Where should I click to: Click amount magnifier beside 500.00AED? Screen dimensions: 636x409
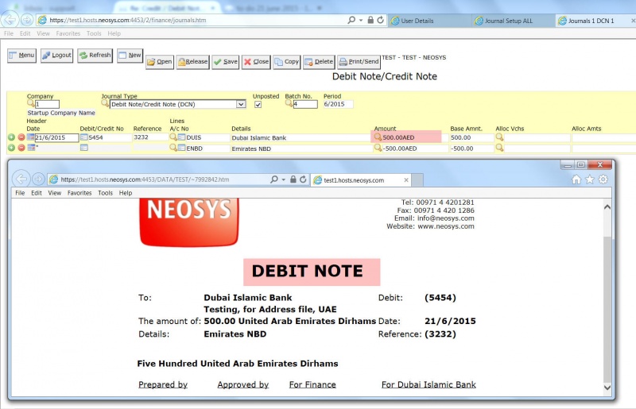click(378, 137)
